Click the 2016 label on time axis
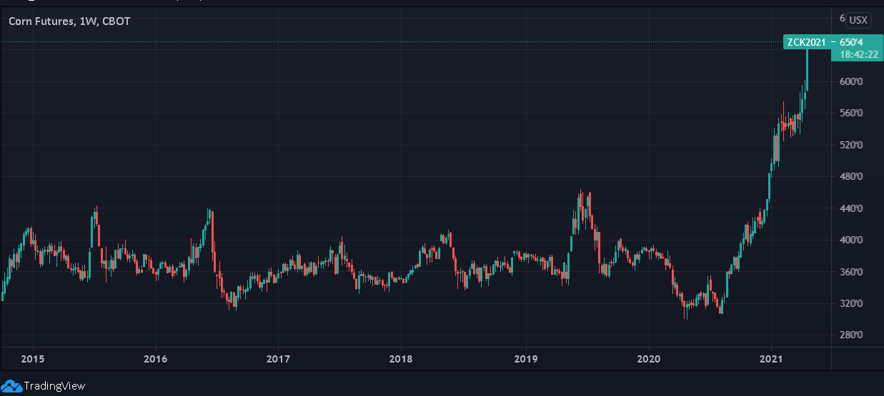This screenshot has width=884, height=396. tap(155, 357)
